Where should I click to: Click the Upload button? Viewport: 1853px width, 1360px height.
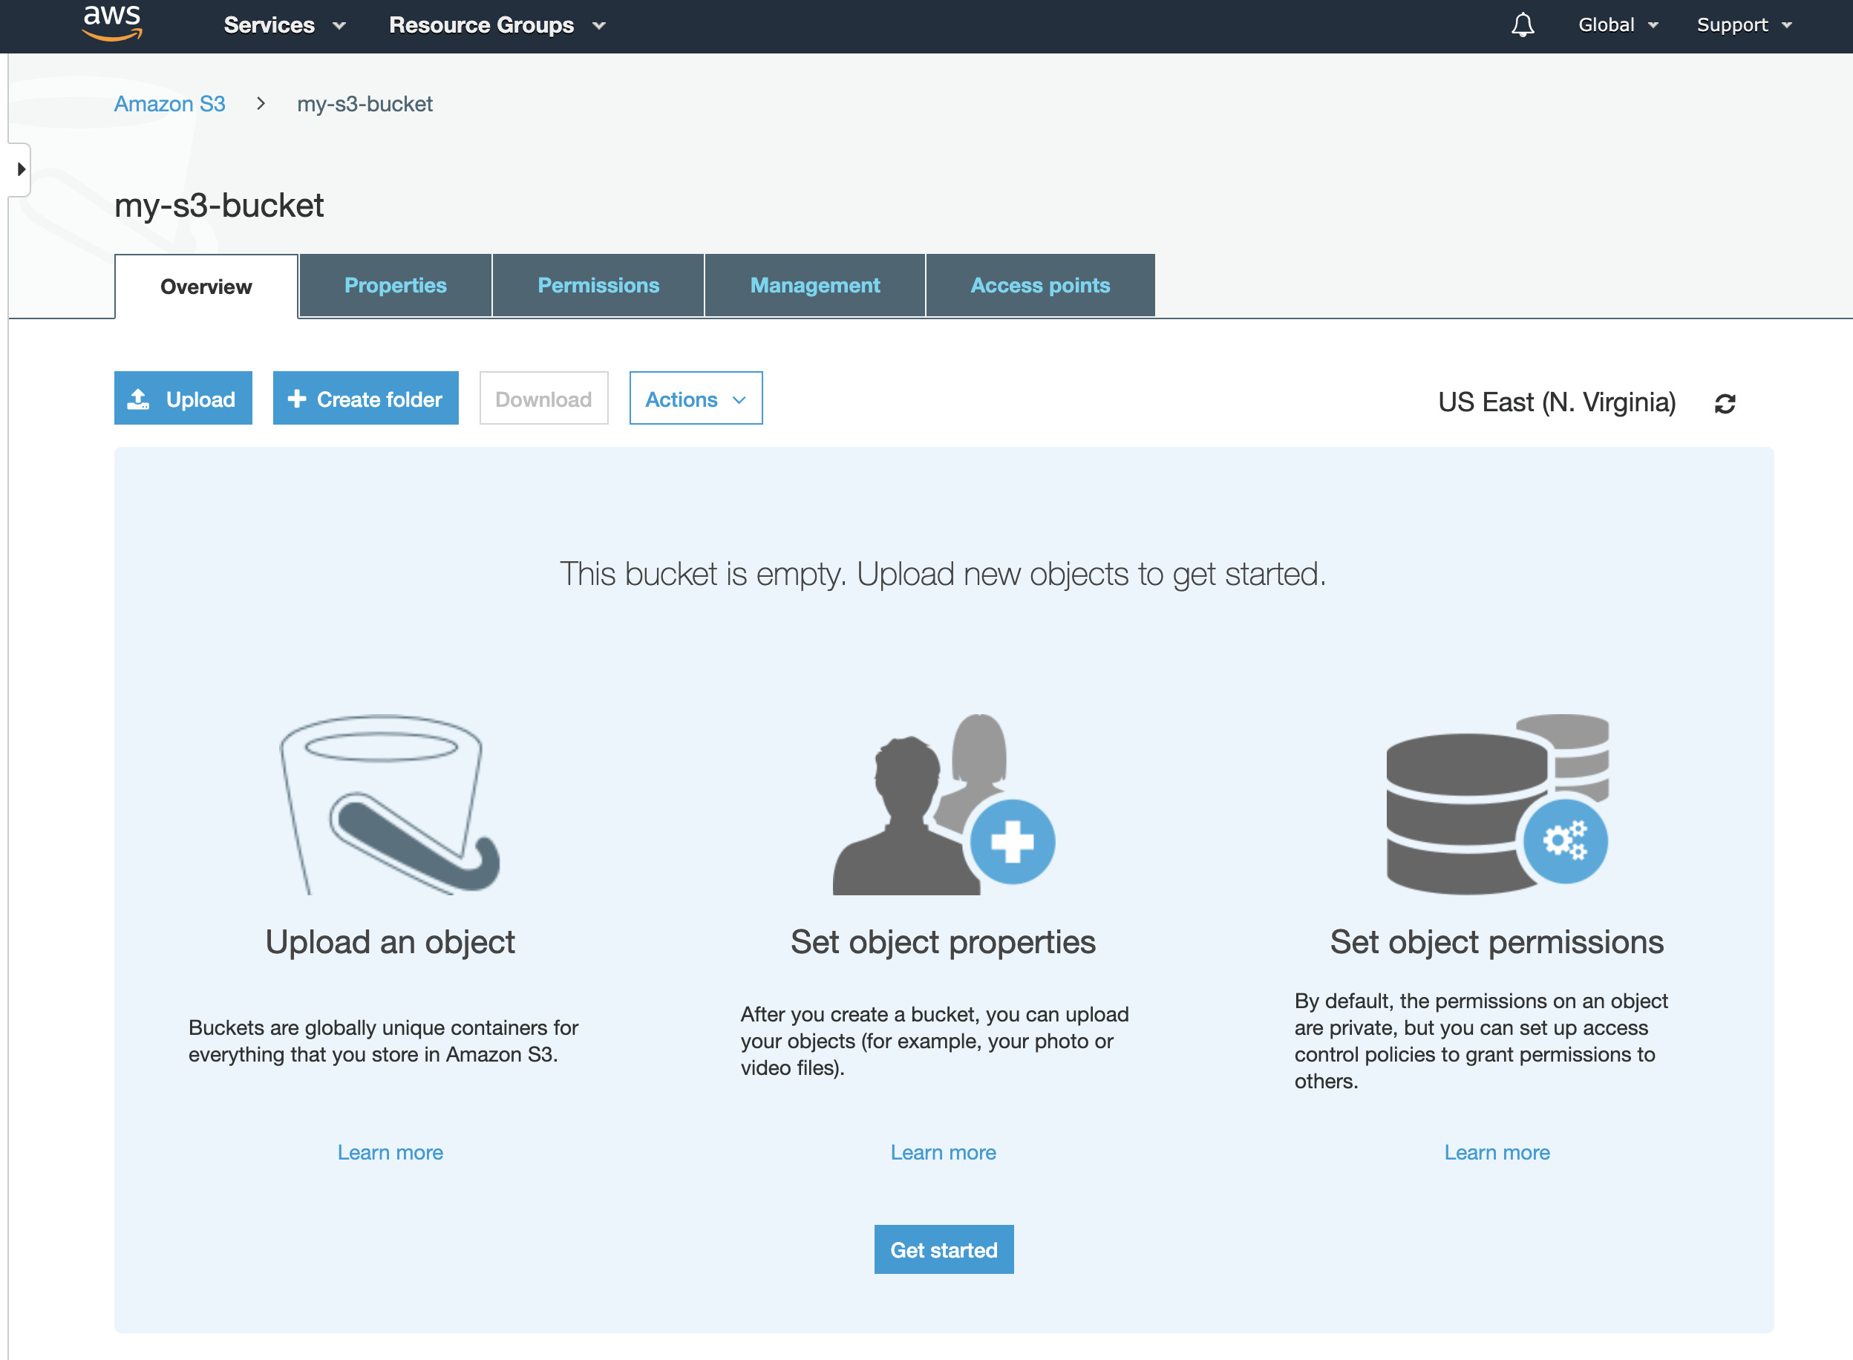183,399
